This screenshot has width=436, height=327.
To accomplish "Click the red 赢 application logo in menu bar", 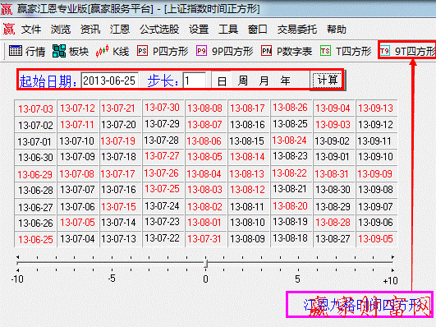I will pos(9,29).
